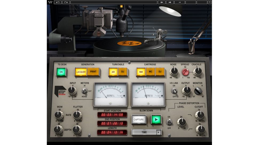
Task: Click the red Spread knob
Action: (x=185, y=72)
